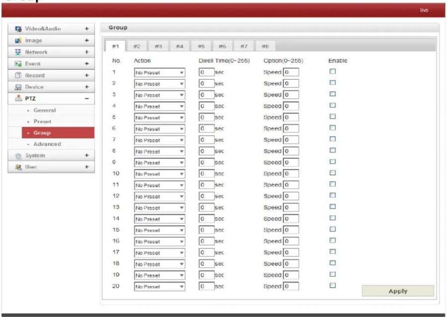Select group tab #8

coord(265,46)
